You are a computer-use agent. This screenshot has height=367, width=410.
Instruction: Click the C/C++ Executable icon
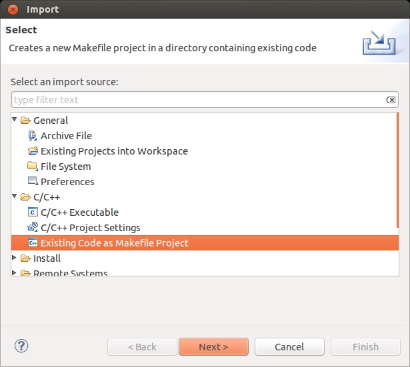click(x=32, y=212)
